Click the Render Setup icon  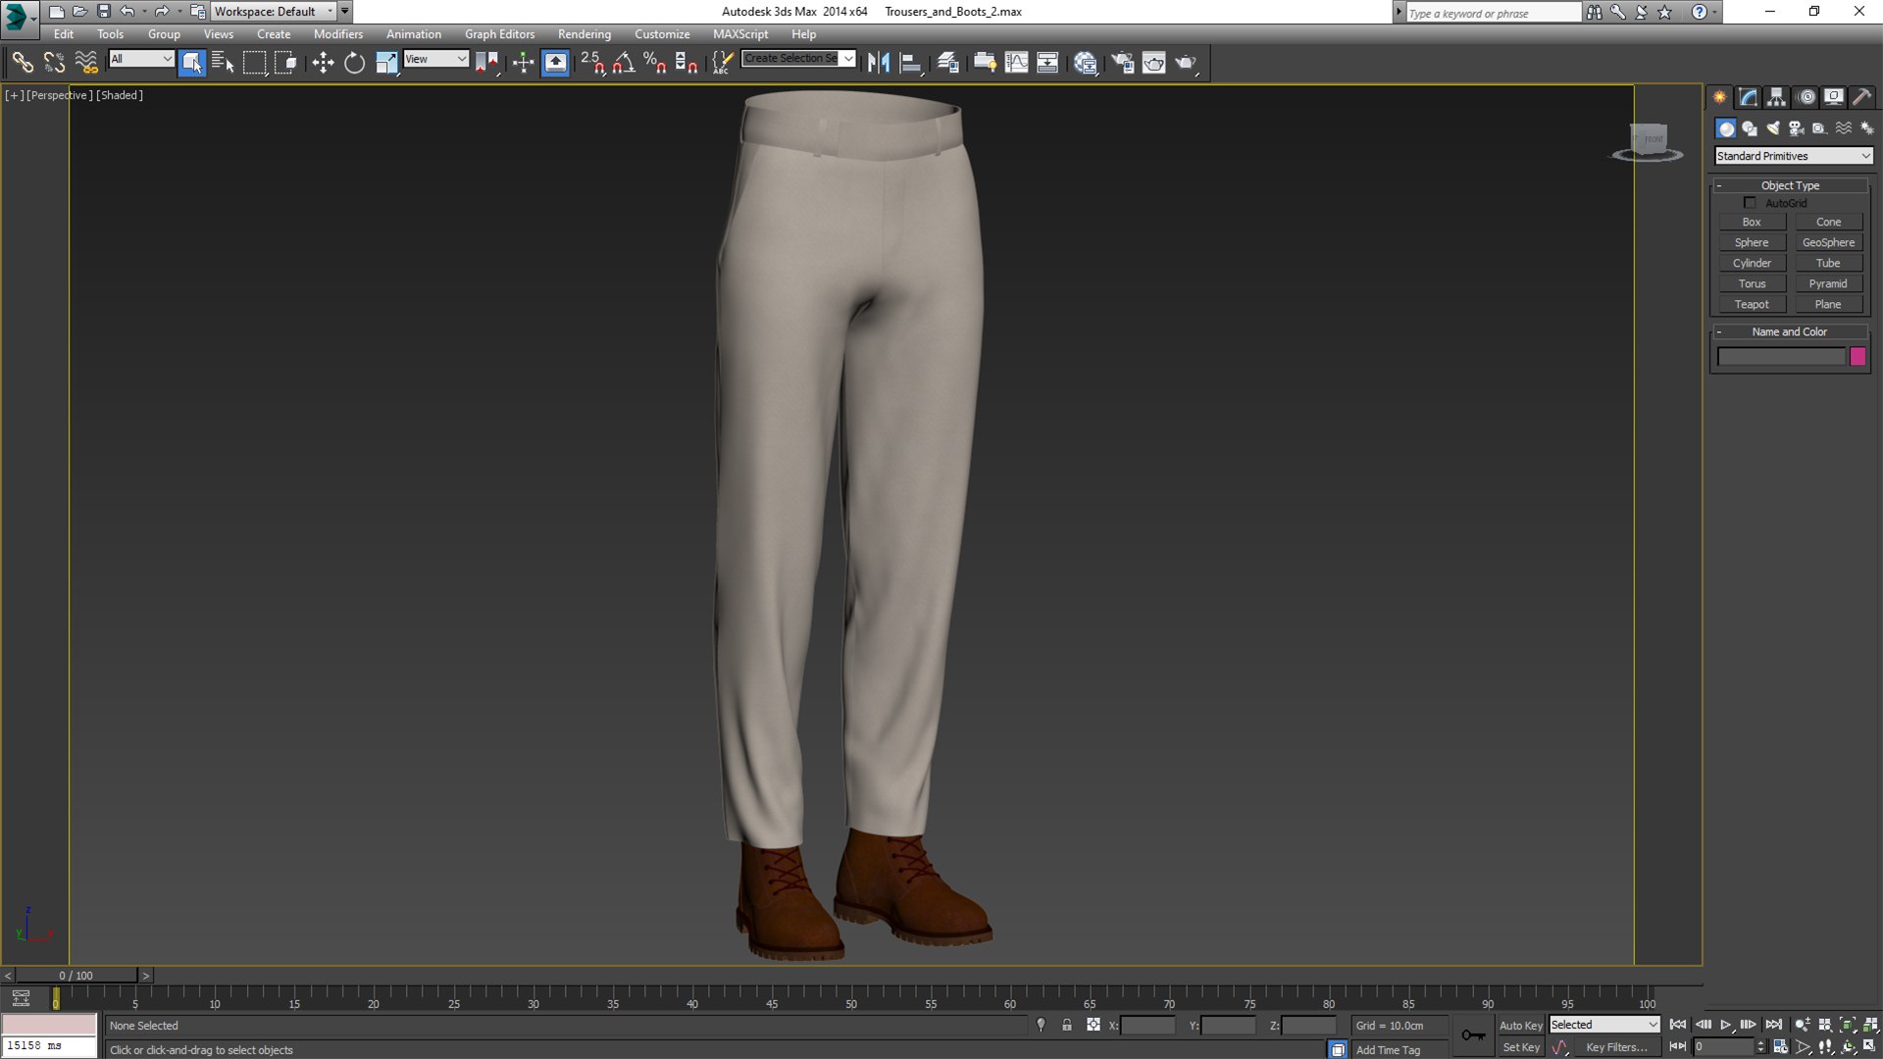1122,63
